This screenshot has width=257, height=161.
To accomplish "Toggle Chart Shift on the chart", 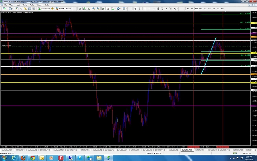I will pyautogui.click(x=108, y=9).
